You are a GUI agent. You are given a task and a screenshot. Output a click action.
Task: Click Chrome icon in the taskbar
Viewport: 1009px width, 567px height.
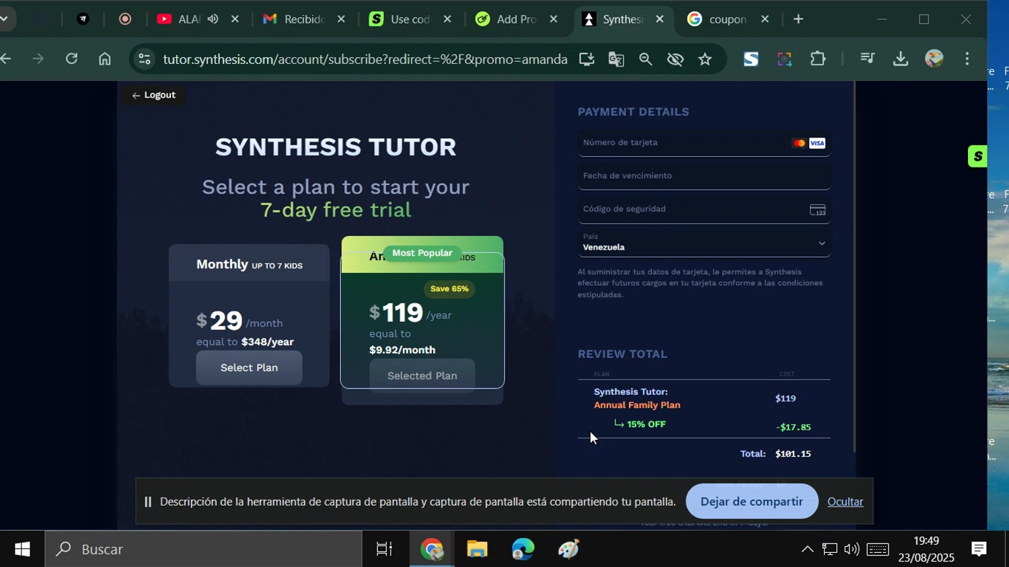click(432, 549)
